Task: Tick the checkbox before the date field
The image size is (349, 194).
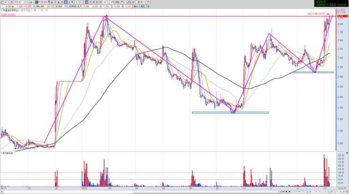Action: 137,2
